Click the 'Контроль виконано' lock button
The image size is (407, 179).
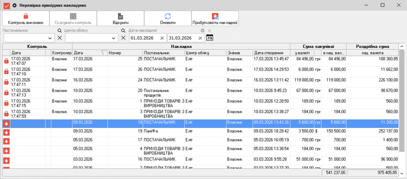coord(26,18)
